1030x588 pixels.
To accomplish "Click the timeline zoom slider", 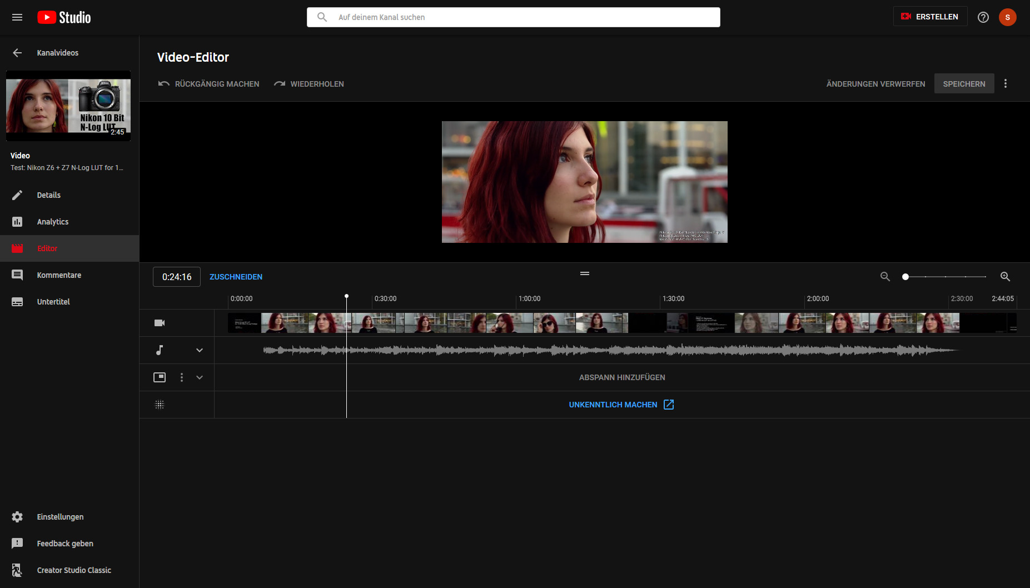I will click(x=945, y=276).
